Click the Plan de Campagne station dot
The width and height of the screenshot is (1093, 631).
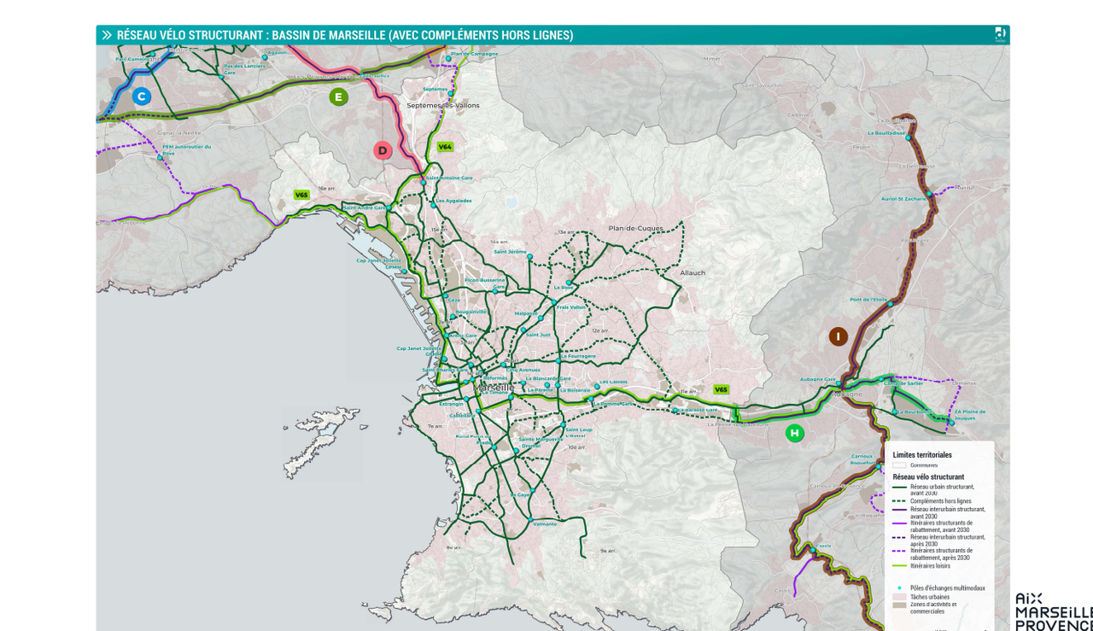[448, 59]
